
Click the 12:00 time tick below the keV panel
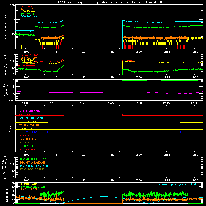(138, 52)
